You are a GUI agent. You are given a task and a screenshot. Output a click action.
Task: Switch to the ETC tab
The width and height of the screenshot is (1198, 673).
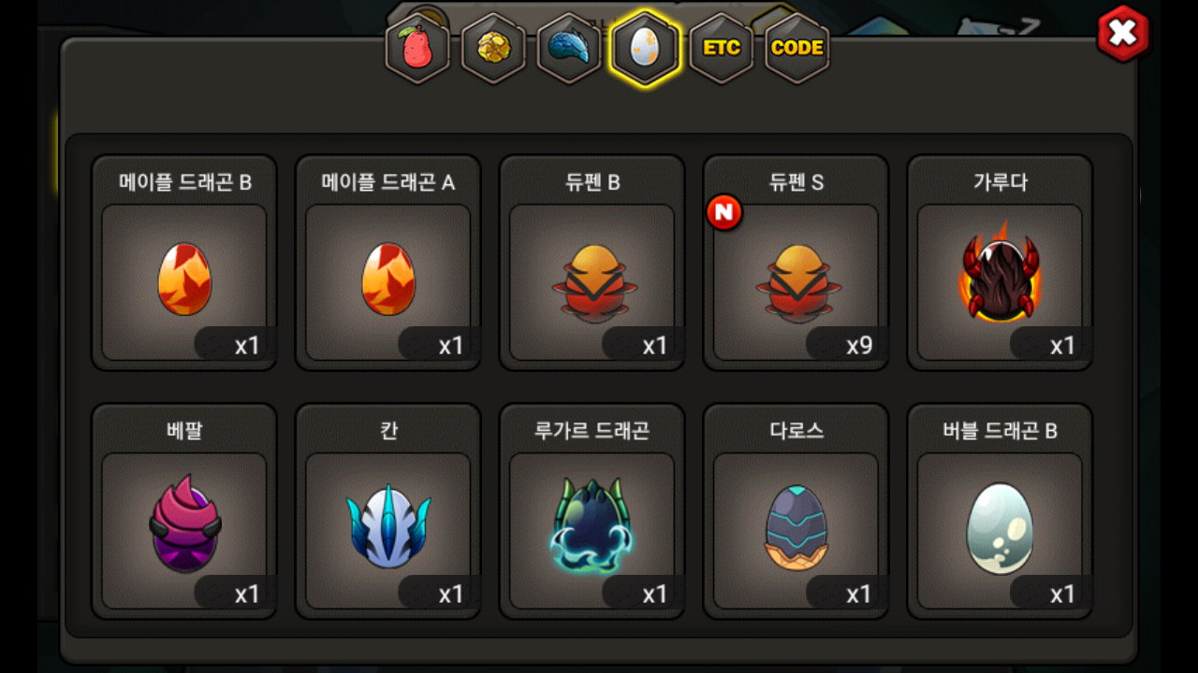point(721,48)
